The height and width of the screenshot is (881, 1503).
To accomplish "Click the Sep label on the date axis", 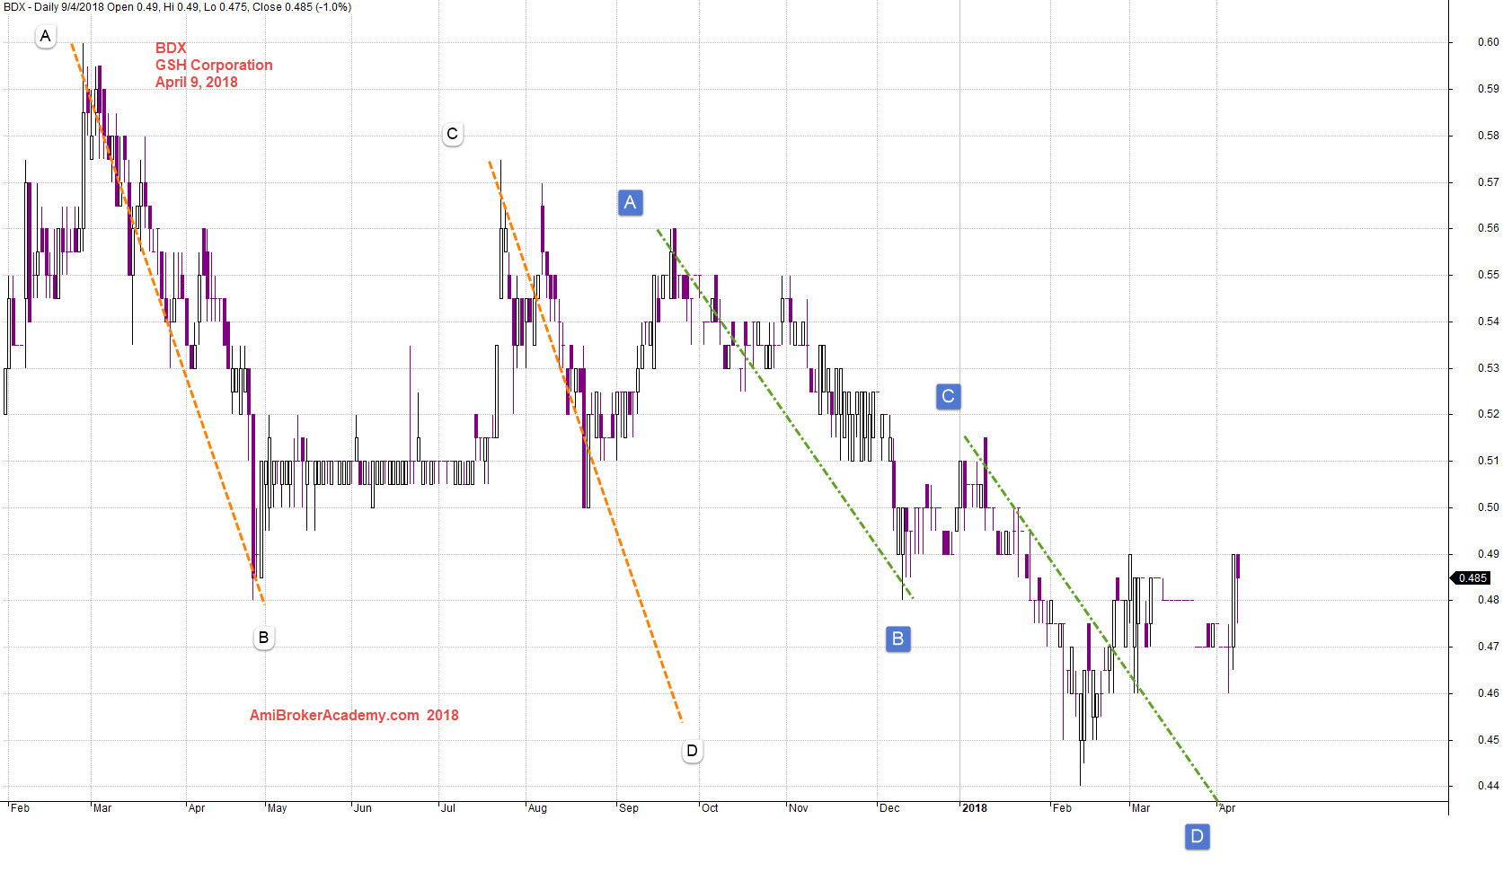I will tap(629, 808).
